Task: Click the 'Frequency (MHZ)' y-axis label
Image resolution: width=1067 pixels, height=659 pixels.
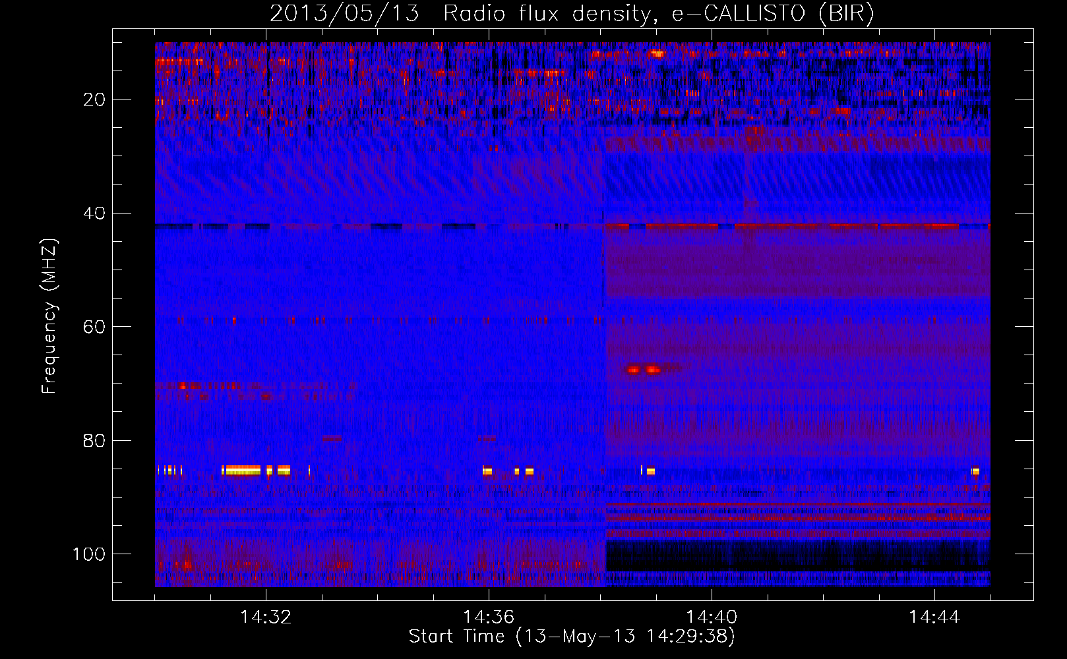Action: [49, 316]
